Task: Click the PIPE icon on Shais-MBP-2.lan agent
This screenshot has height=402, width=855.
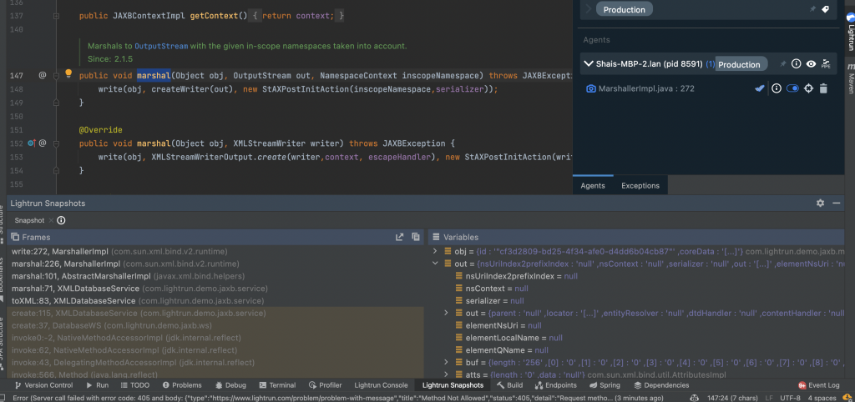Action: 826,63
